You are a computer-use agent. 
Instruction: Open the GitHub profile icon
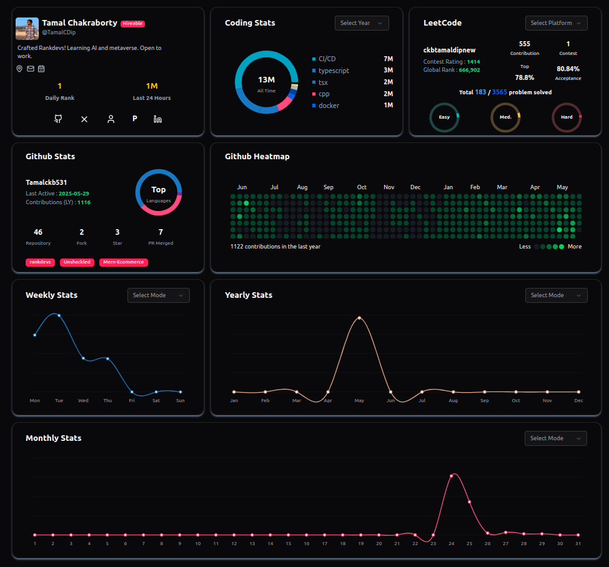point(58,119)
